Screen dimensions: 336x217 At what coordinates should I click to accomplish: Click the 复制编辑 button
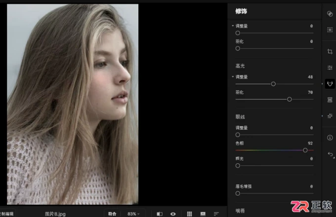(7, 214)
